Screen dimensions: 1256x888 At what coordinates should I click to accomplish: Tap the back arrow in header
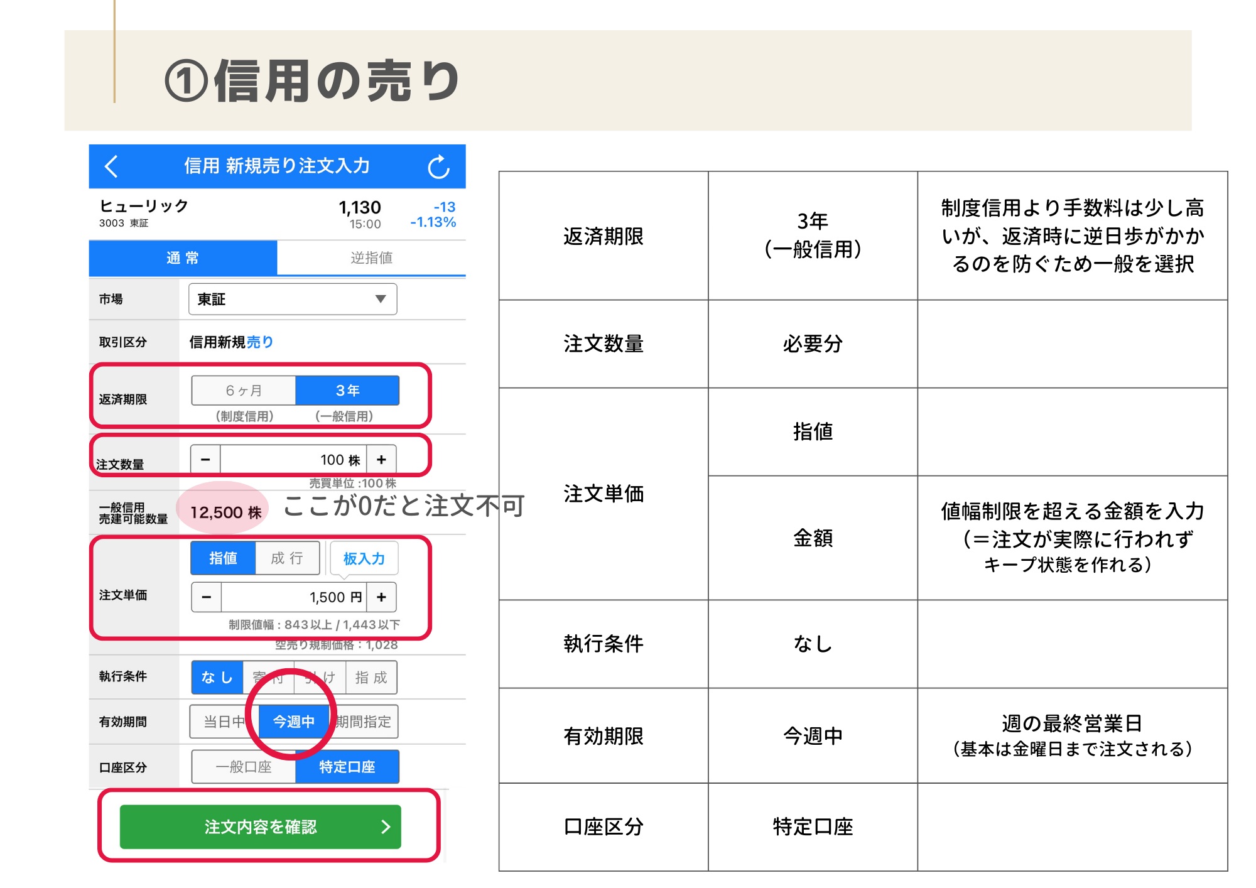(112, 166)
